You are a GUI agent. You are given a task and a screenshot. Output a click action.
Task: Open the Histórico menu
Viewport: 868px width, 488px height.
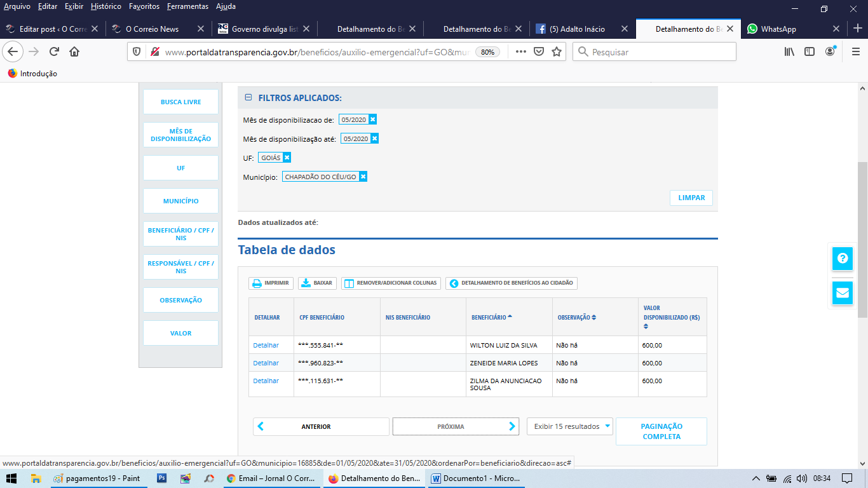[106, 6]
